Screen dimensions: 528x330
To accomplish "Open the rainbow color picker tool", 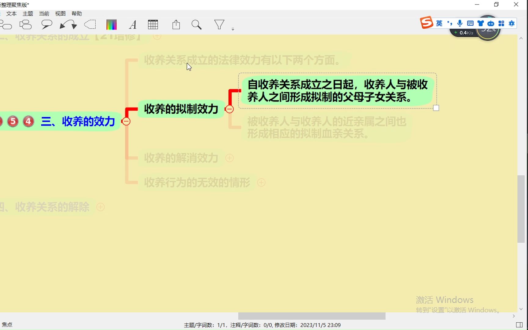I will pos(112,25).
